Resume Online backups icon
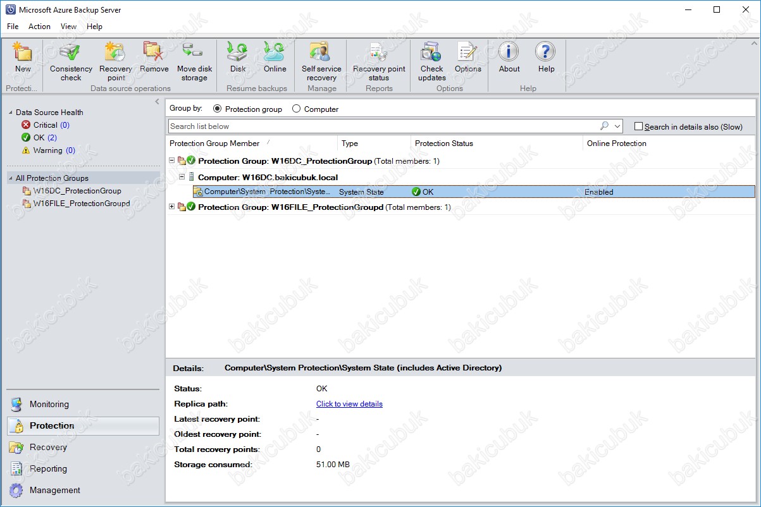Image resolution: width=761 pixels, height=507 pixels. click(x=275, y=52)
